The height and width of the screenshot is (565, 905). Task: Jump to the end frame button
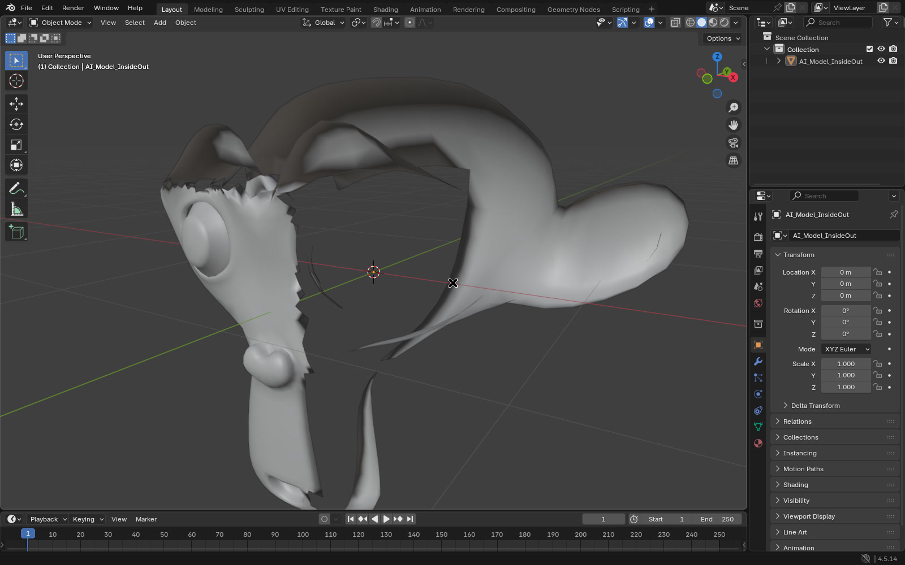(411, 519)
